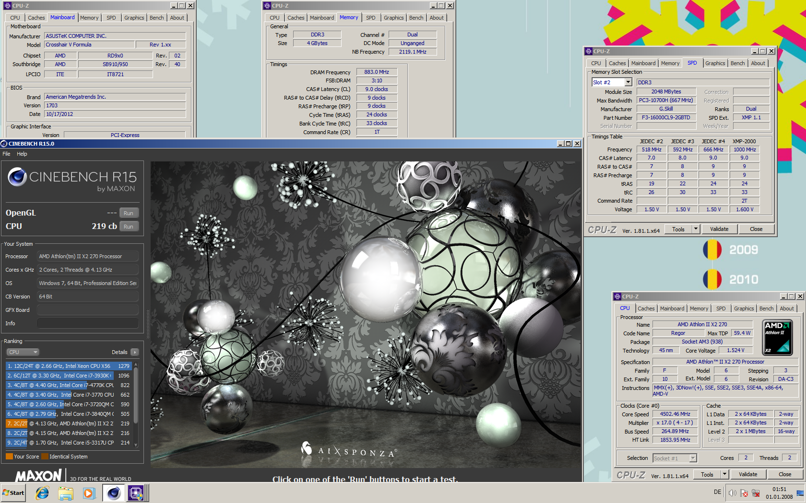Click the title bar icon of the SPD CPU-Z window
Viewport: 806px width, 503px height.
pos(589,51)
